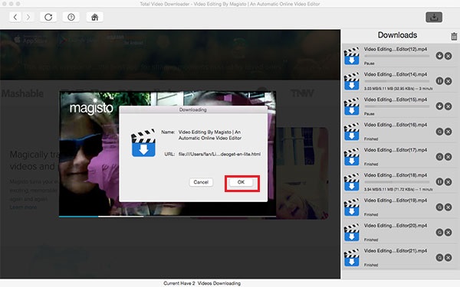The height and width of the screenshot is (287, 460).
Task: Confirm the Downloading dialog with OK
Action: (x=241, y=182)
